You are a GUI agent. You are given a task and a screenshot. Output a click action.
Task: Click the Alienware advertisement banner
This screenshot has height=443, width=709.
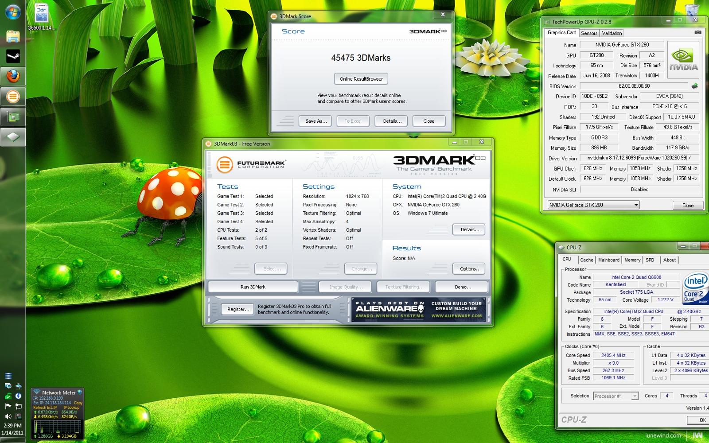pos(419,309)
